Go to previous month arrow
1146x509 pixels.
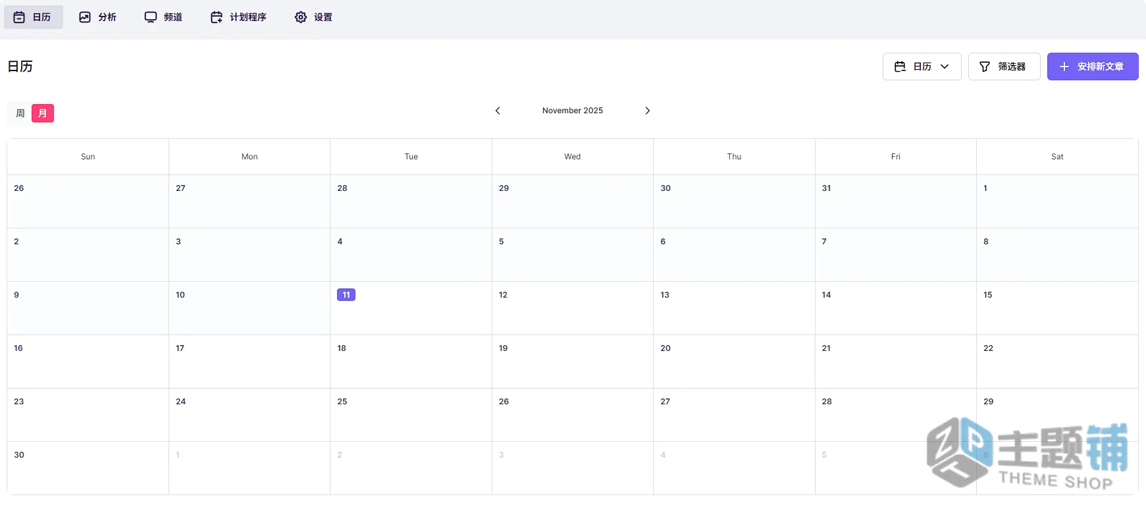[498, 111]
